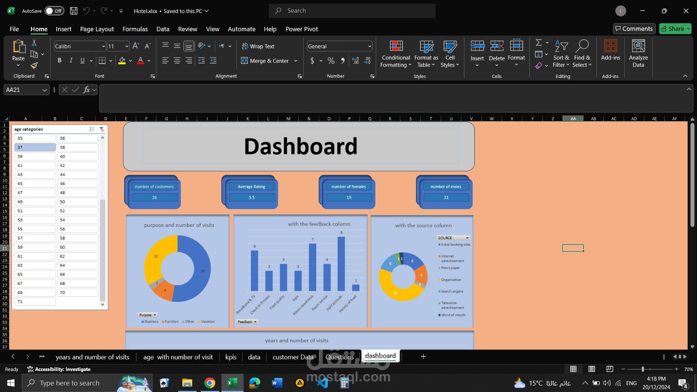Viewport: 697px width, 392px height.
Task: Switch to the customer Data sheet tab
Action: (293, 357)
